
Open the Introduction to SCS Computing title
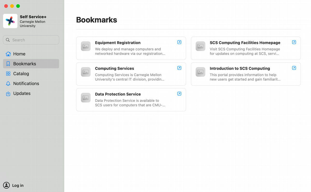coord(240,68)
